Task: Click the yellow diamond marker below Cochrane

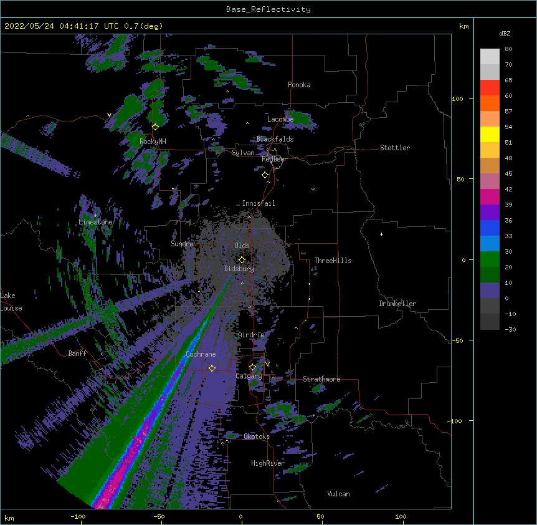Action: tap(212, 368)
